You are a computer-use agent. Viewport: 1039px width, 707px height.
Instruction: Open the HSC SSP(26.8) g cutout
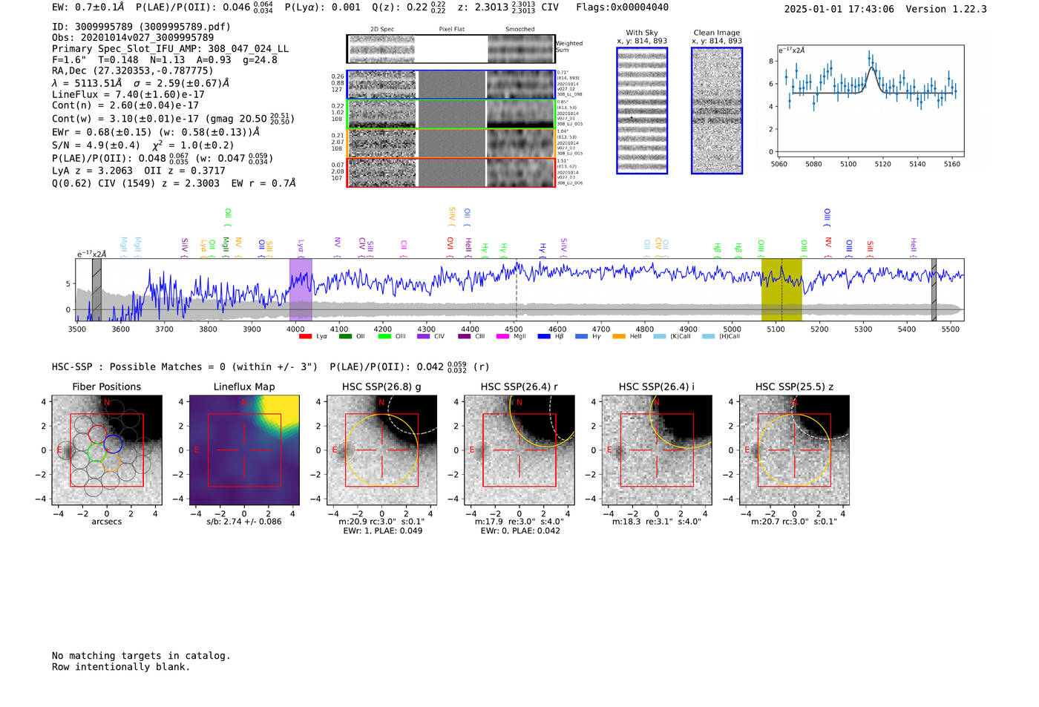tap(382, 450)
